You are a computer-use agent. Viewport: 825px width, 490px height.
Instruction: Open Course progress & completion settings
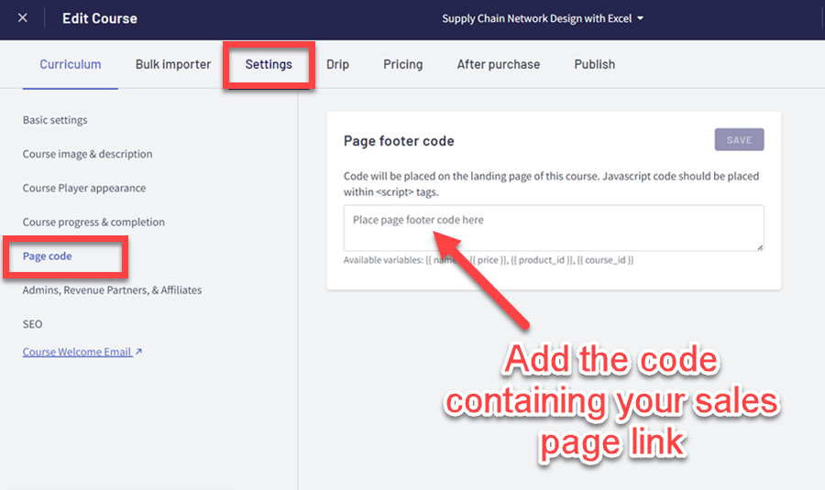[x=93, y=222]
